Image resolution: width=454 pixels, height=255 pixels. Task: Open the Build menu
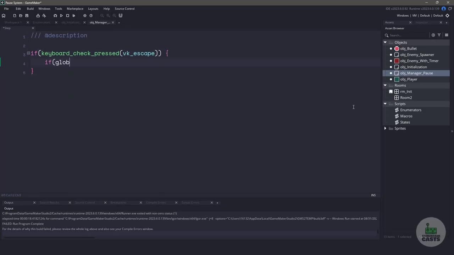(30, 8)
